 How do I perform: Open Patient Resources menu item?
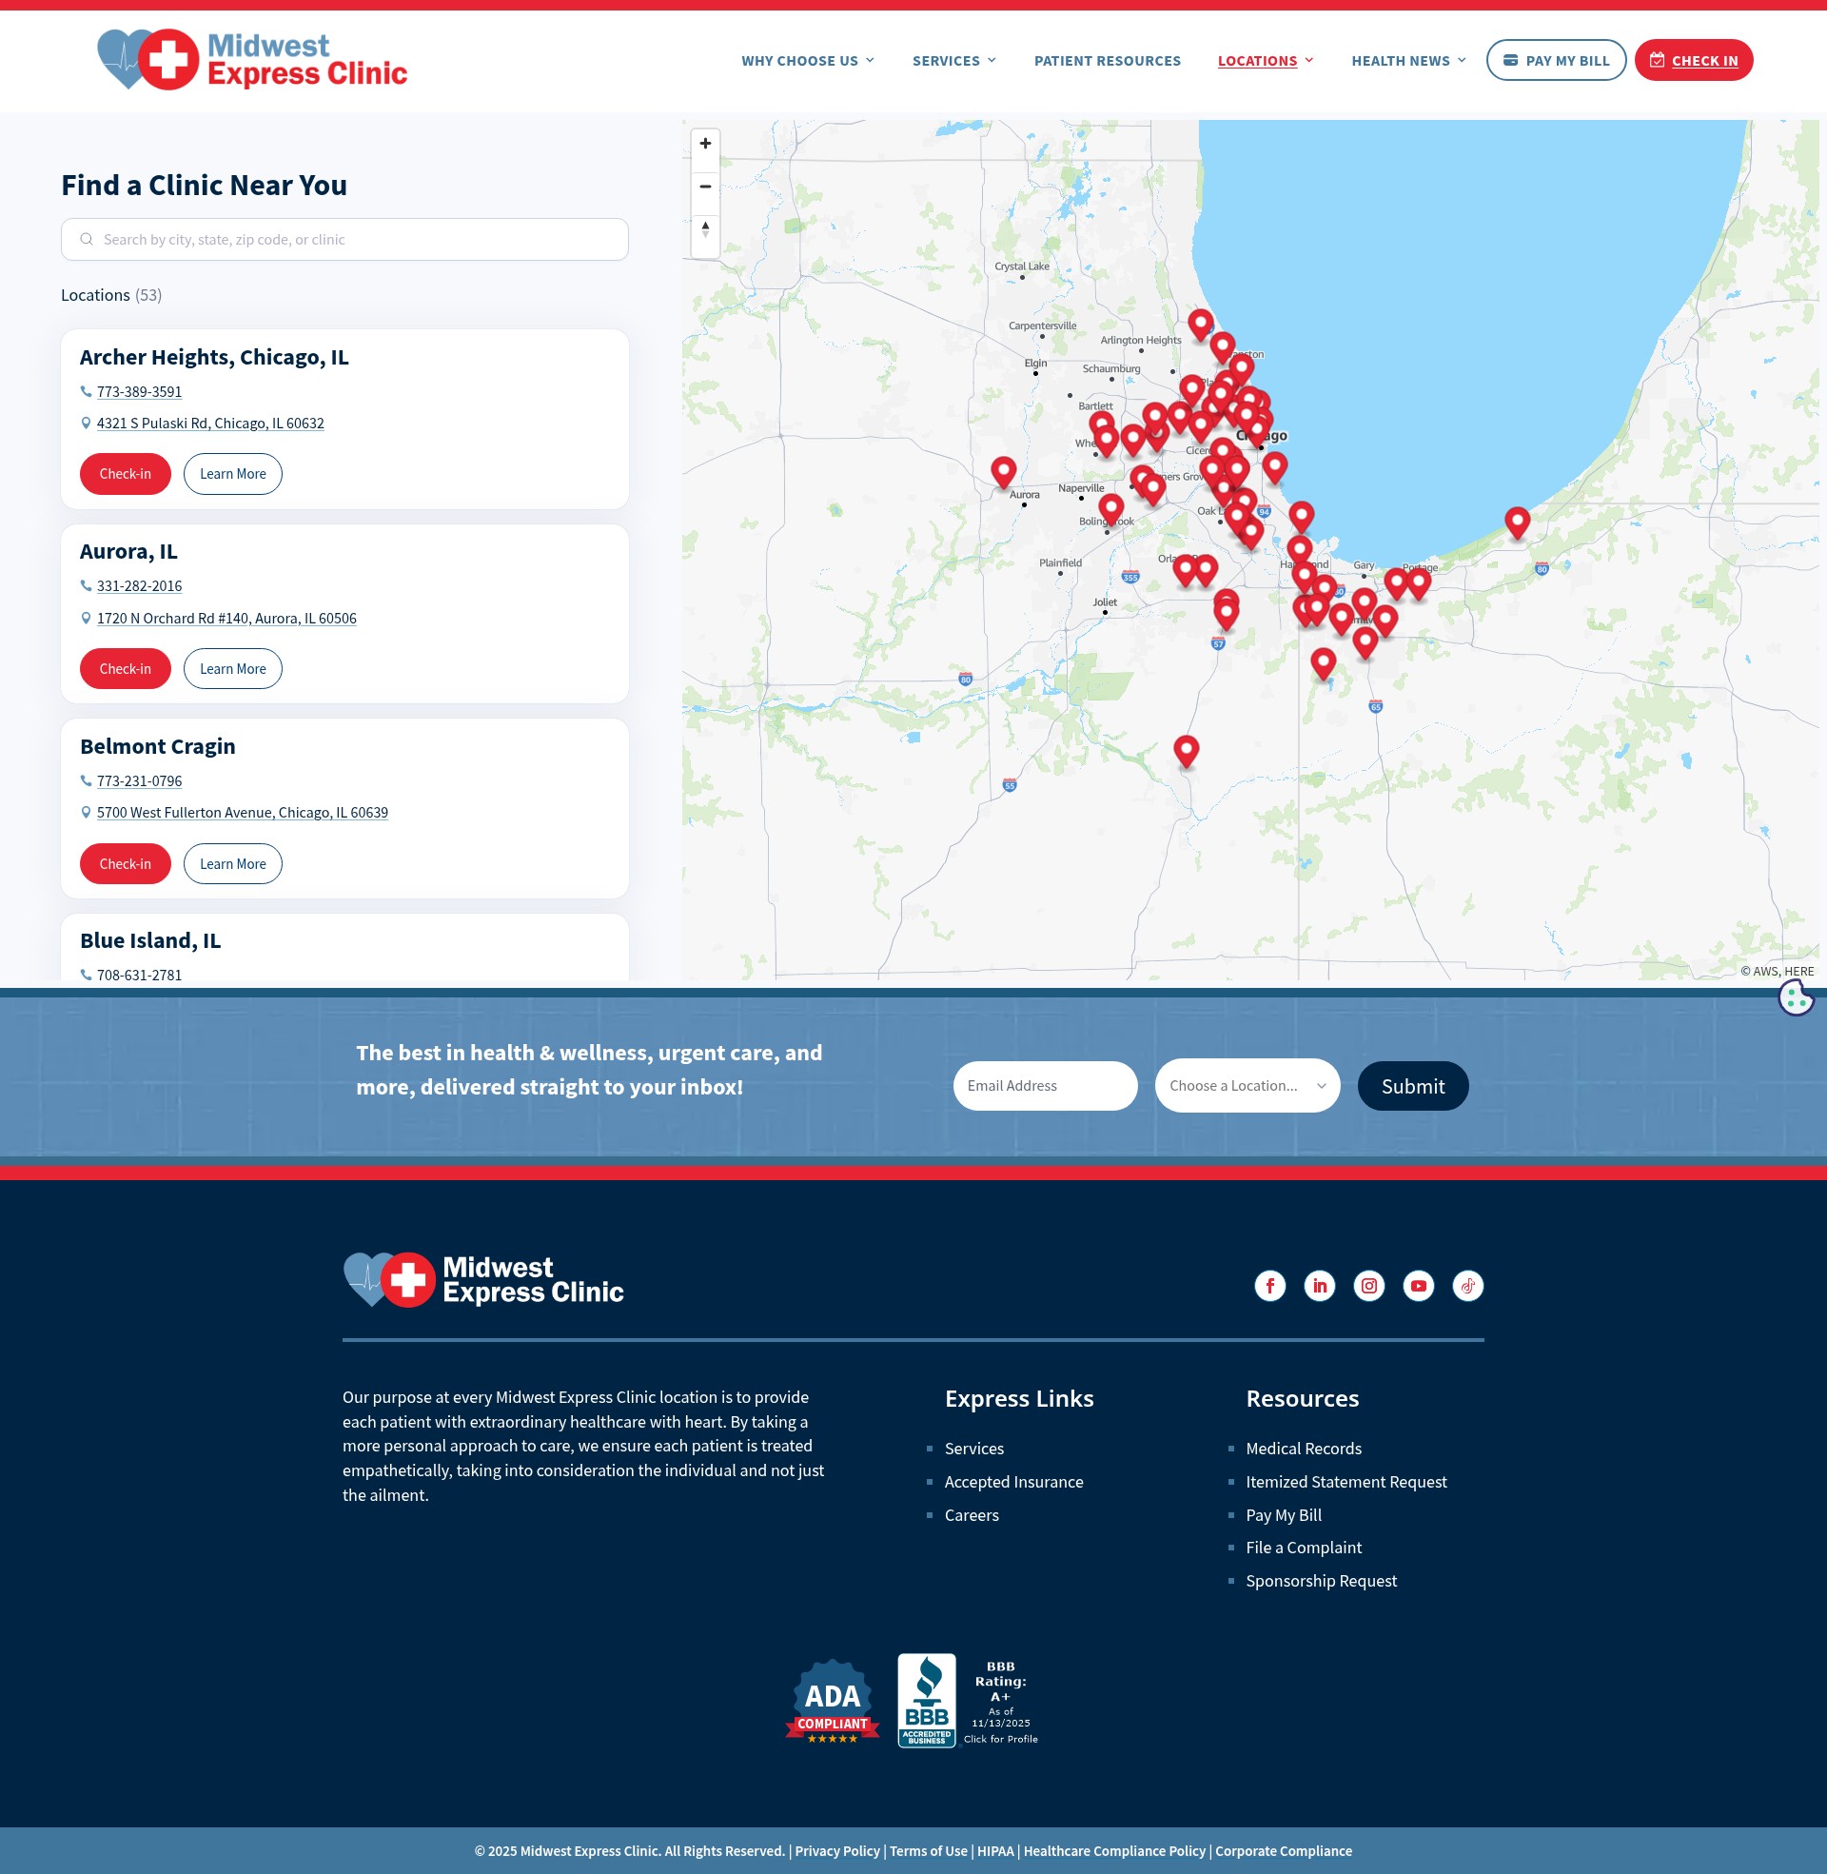point(1108,61)
